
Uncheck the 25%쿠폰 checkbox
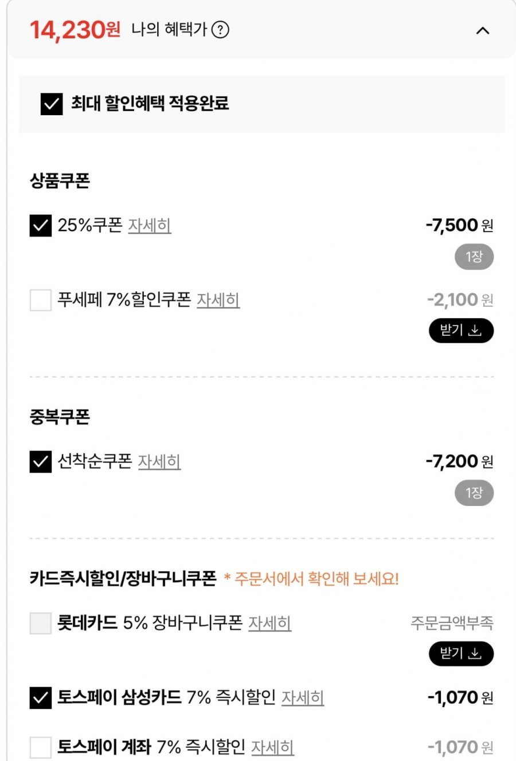(x=40, y=225)
